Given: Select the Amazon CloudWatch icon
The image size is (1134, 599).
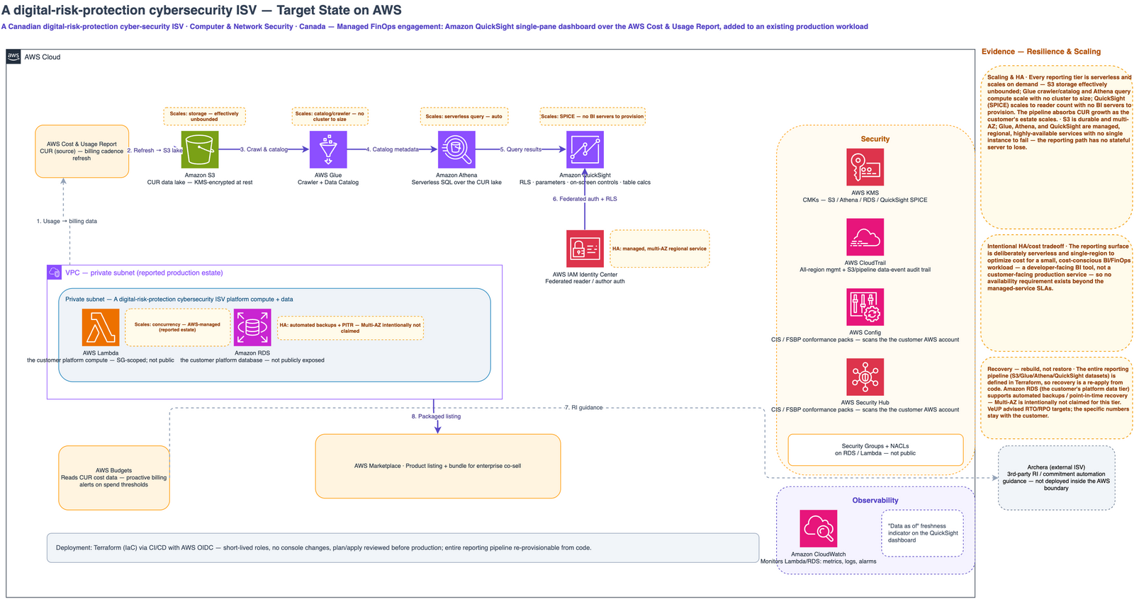Looking at the screenshot, I should [x=818, y=528].
